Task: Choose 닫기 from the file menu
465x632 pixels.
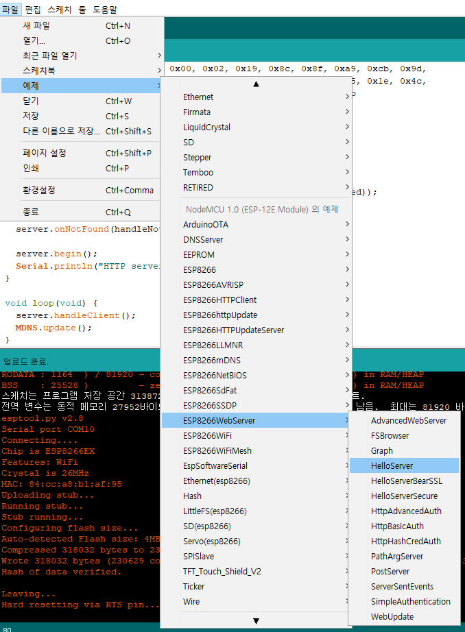Action: [x=82, y=101]
